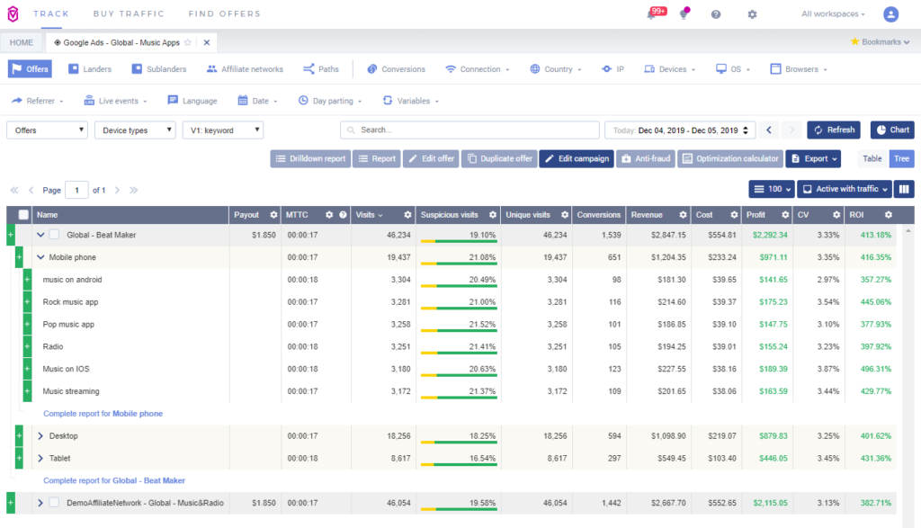921x528 pixels.
Task: Go to previous date range arrow
Action: point(769,130)
